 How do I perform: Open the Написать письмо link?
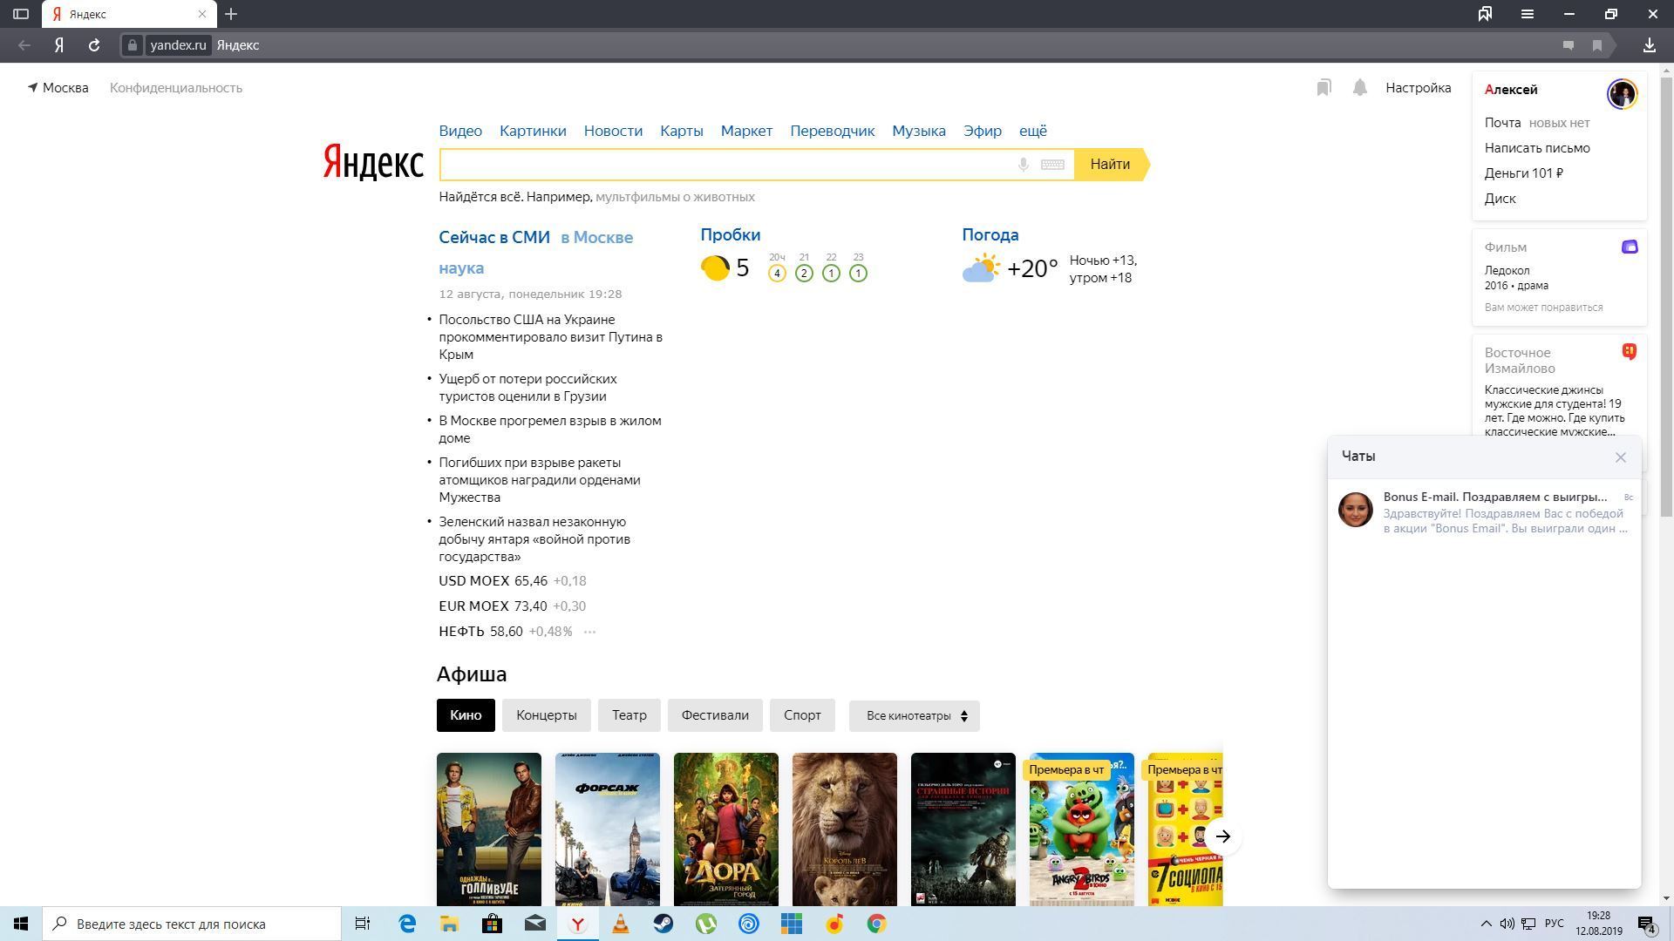click(x=1536, y=148)
